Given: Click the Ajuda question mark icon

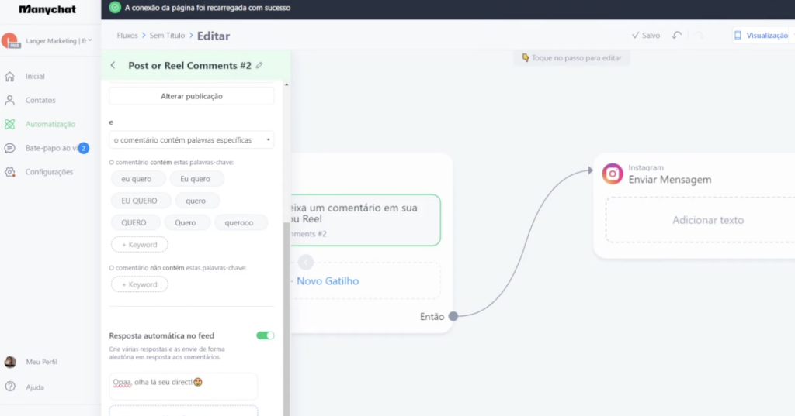Looking at the screenshot, I should click(10, 387).
